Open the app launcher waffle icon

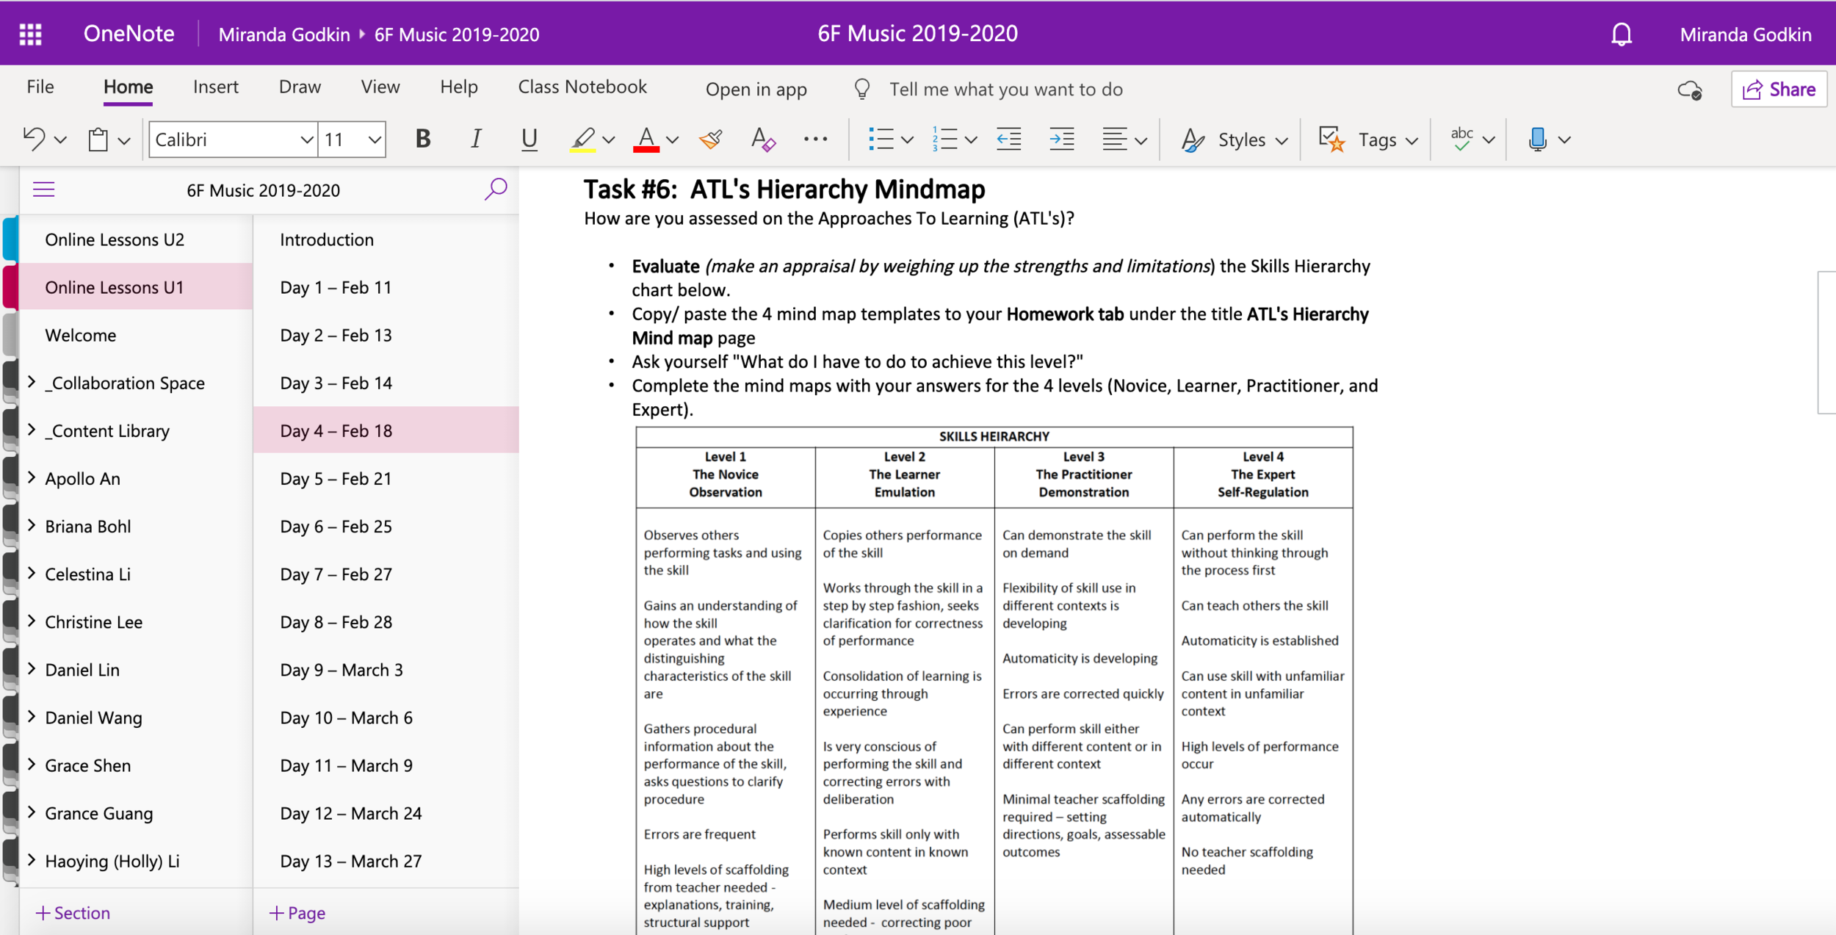coord(30,35)
